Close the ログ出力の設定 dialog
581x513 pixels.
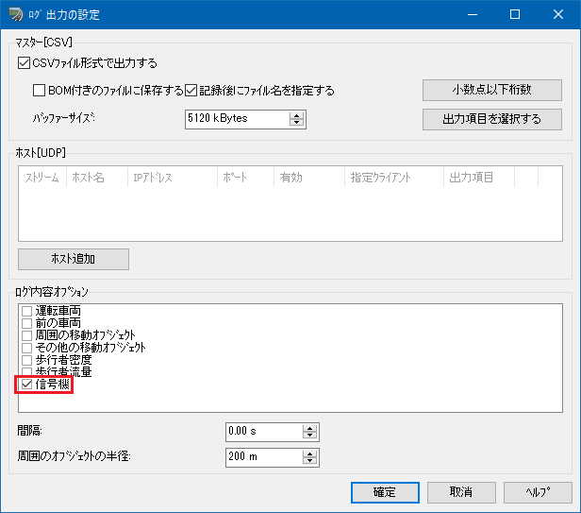point(558,14)
